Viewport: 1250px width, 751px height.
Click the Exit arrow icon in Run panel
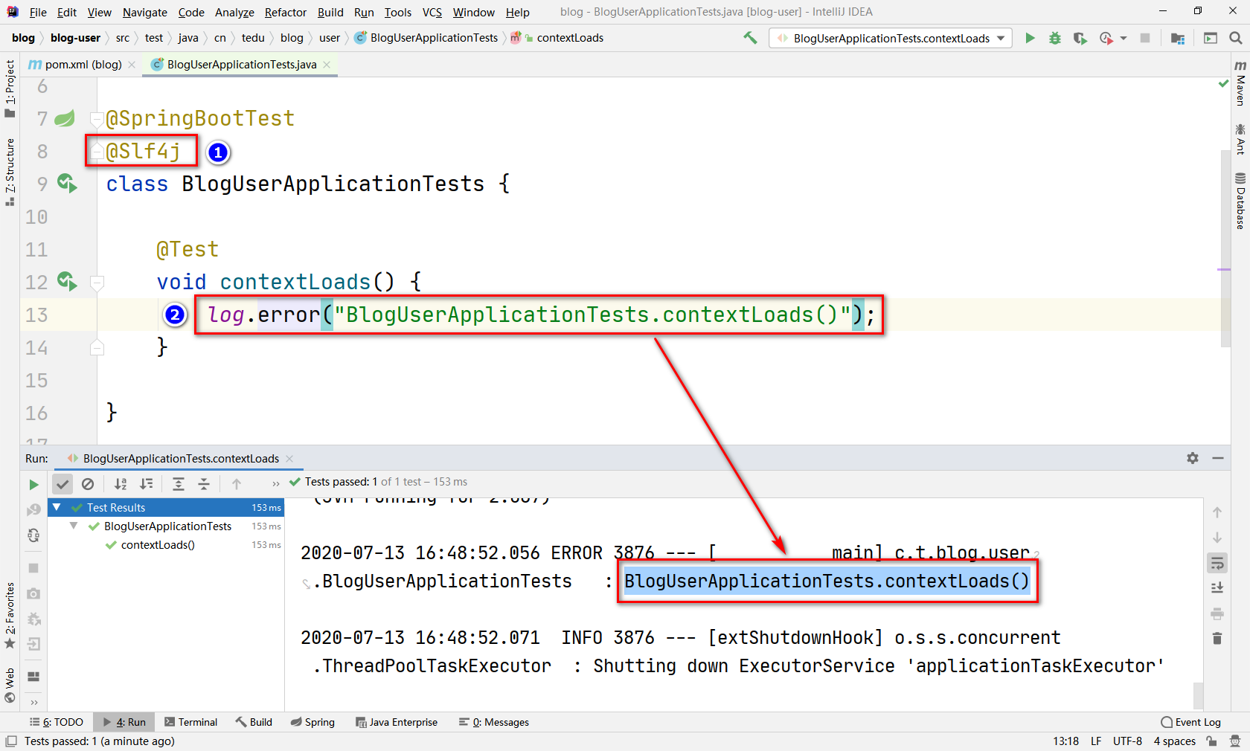point(33,644)
